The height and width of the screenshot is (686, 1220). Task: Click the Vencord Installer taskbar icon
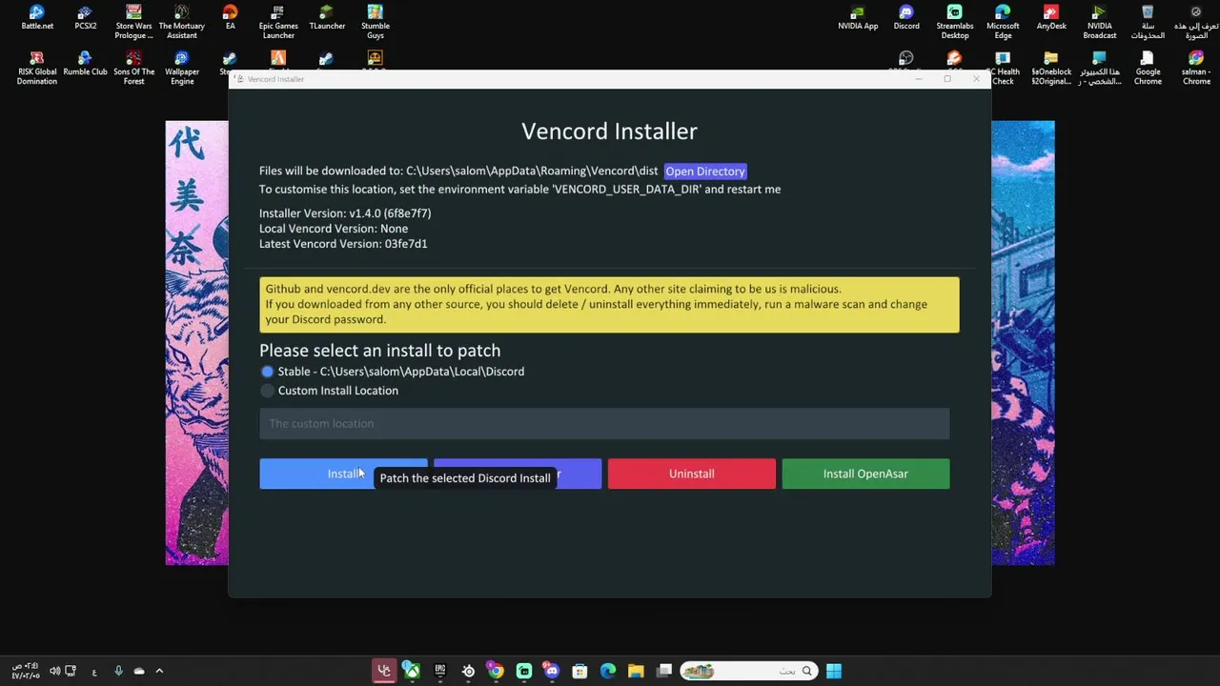[x=384, y=671]
